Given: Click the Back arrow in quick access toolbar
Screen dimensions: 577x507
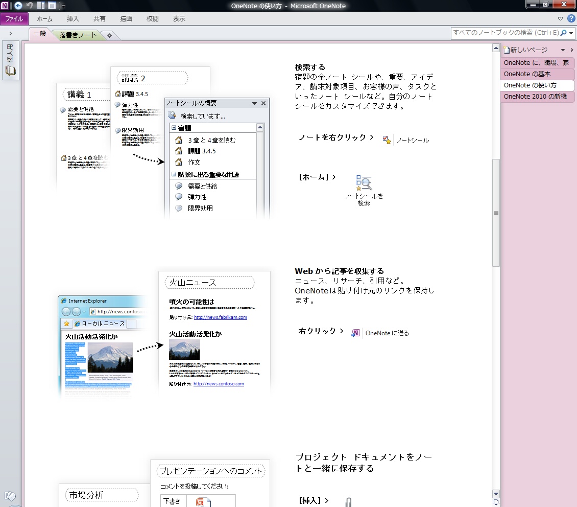Looking at the screenshot, I should click(x=18, y=6).
